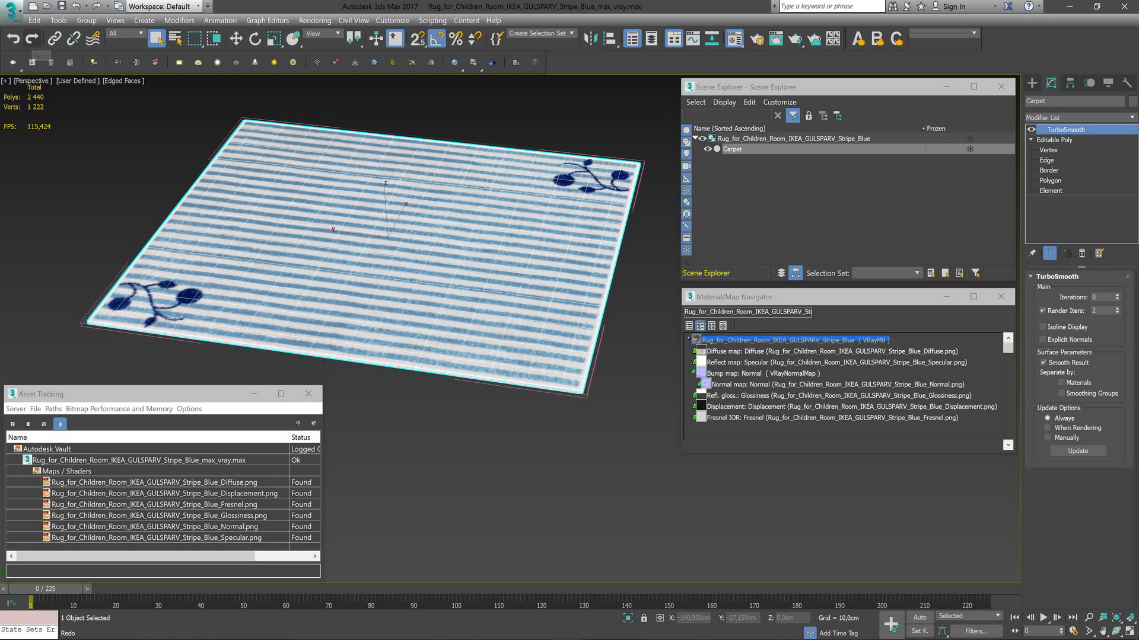
Task: Toggle the Smooth Result checkbox
Action: pos(1042,363)
